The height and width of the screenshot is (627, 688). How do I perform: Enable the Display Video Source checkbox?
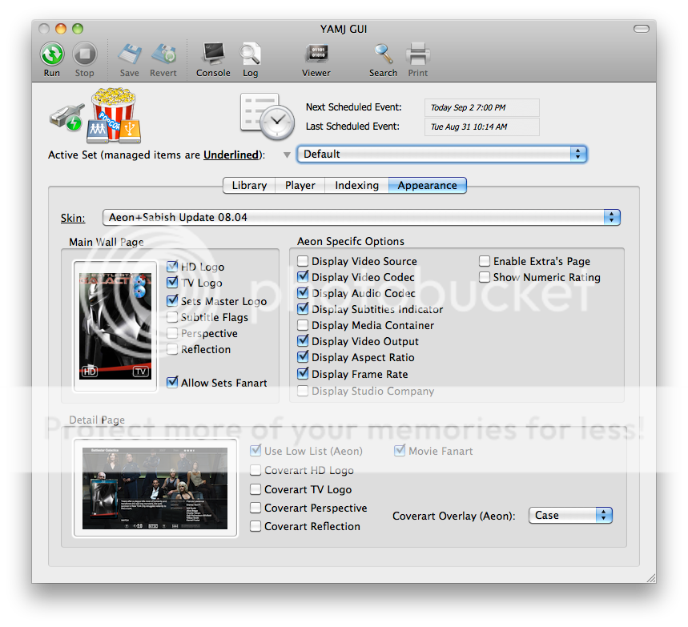click(303, 261)
